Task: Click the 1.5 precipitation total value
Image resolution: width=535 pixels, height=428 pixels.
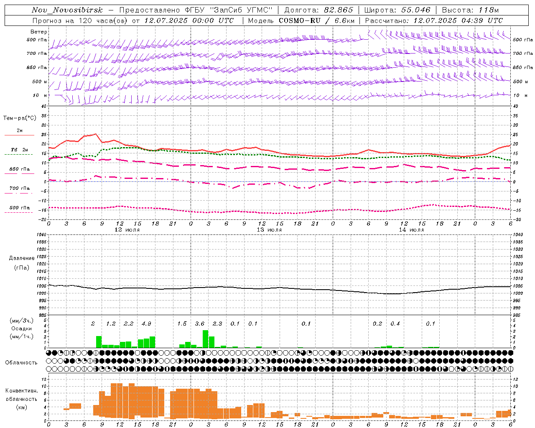Action: 182,324
